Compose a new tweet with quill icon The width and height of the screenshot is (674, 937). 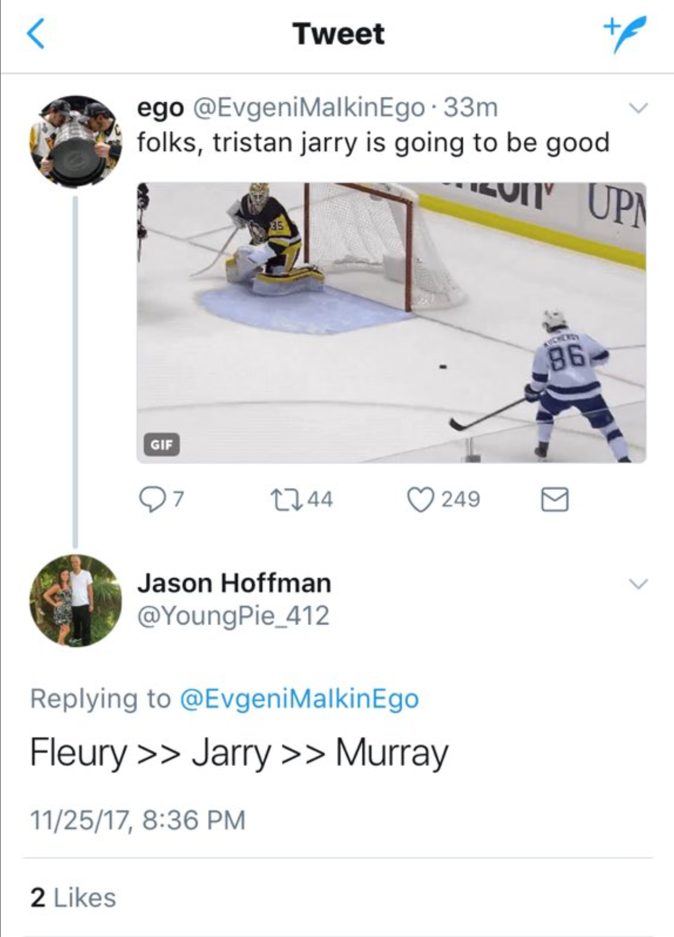point(624,34)
